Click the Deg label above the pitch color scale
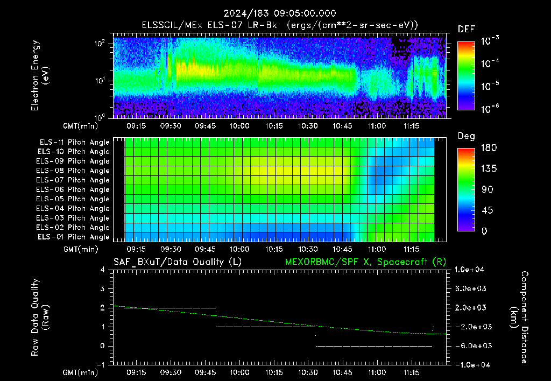Image resolution: width=551 pixels, height=381 pixels. [x=467, y=136]
